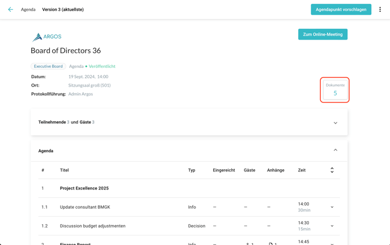The width and height of the screenshot is (390, 245).
Task: Expand the Teilnehmende und Gäste section
Action: coord(335,123)
